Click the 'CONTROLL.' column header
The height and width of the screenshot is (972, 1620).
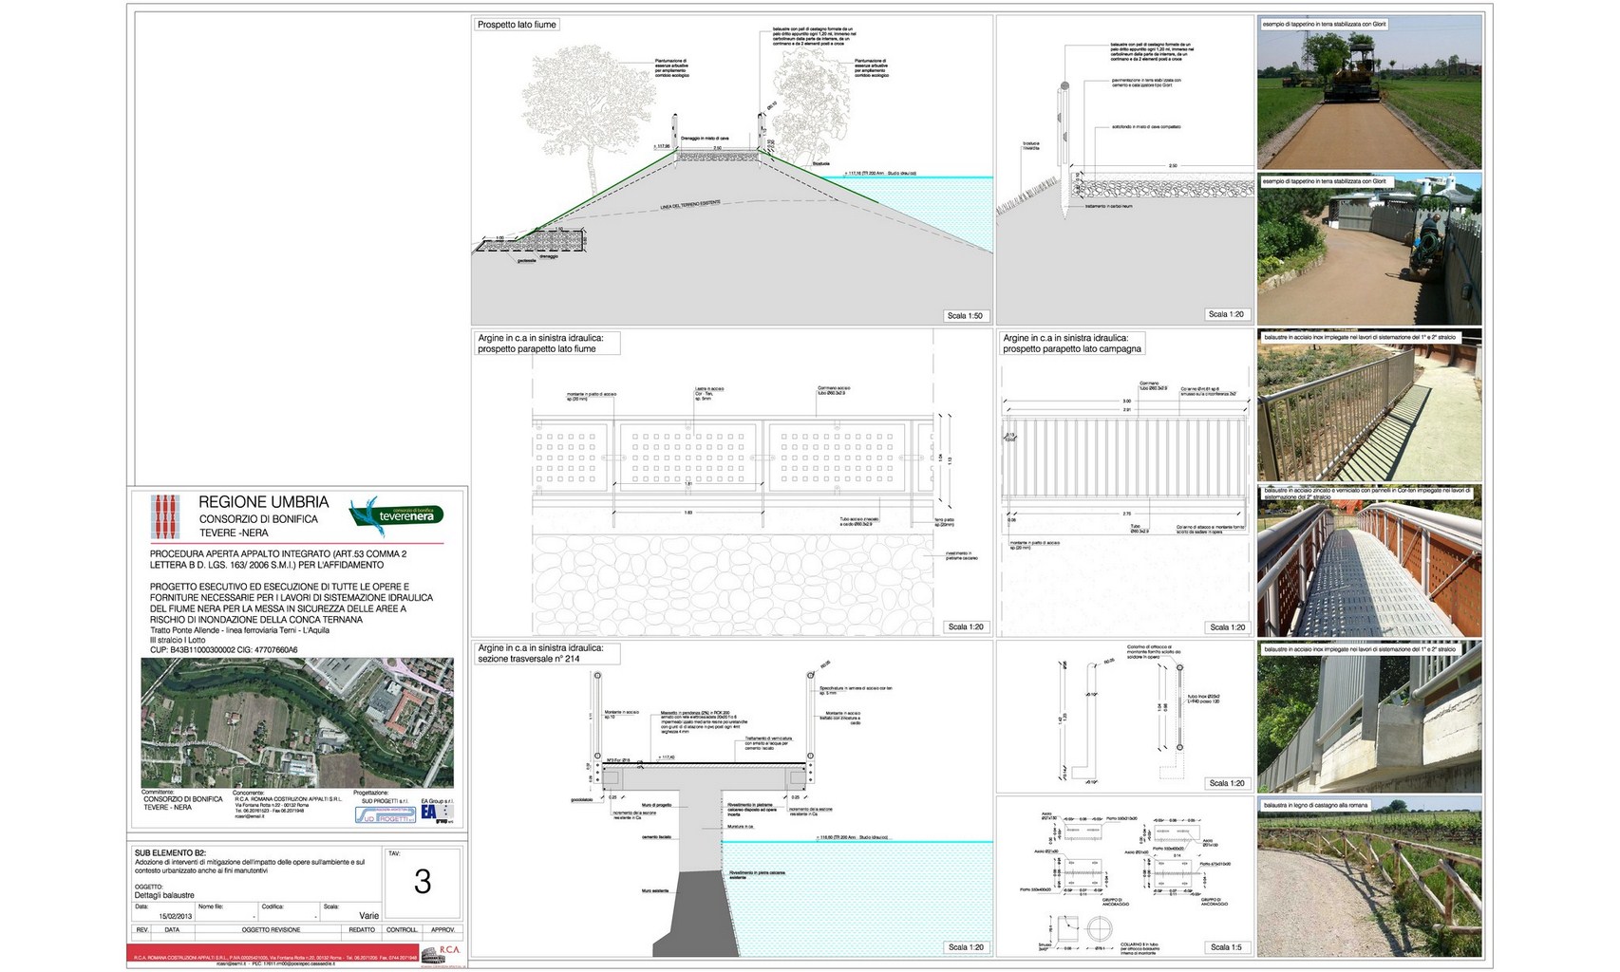tap(403, 930)
